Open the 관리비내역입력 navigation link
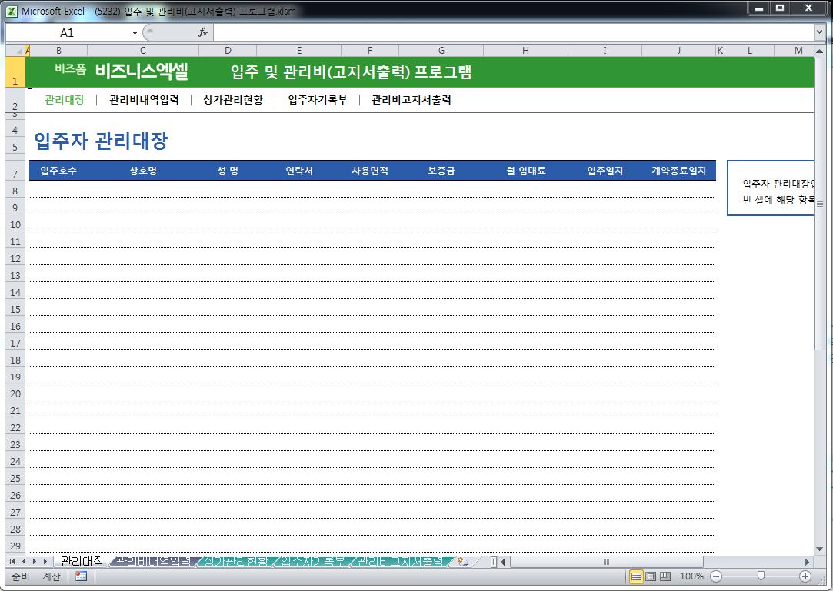This screenshot has height=591, width=833. tap(144, 100)
